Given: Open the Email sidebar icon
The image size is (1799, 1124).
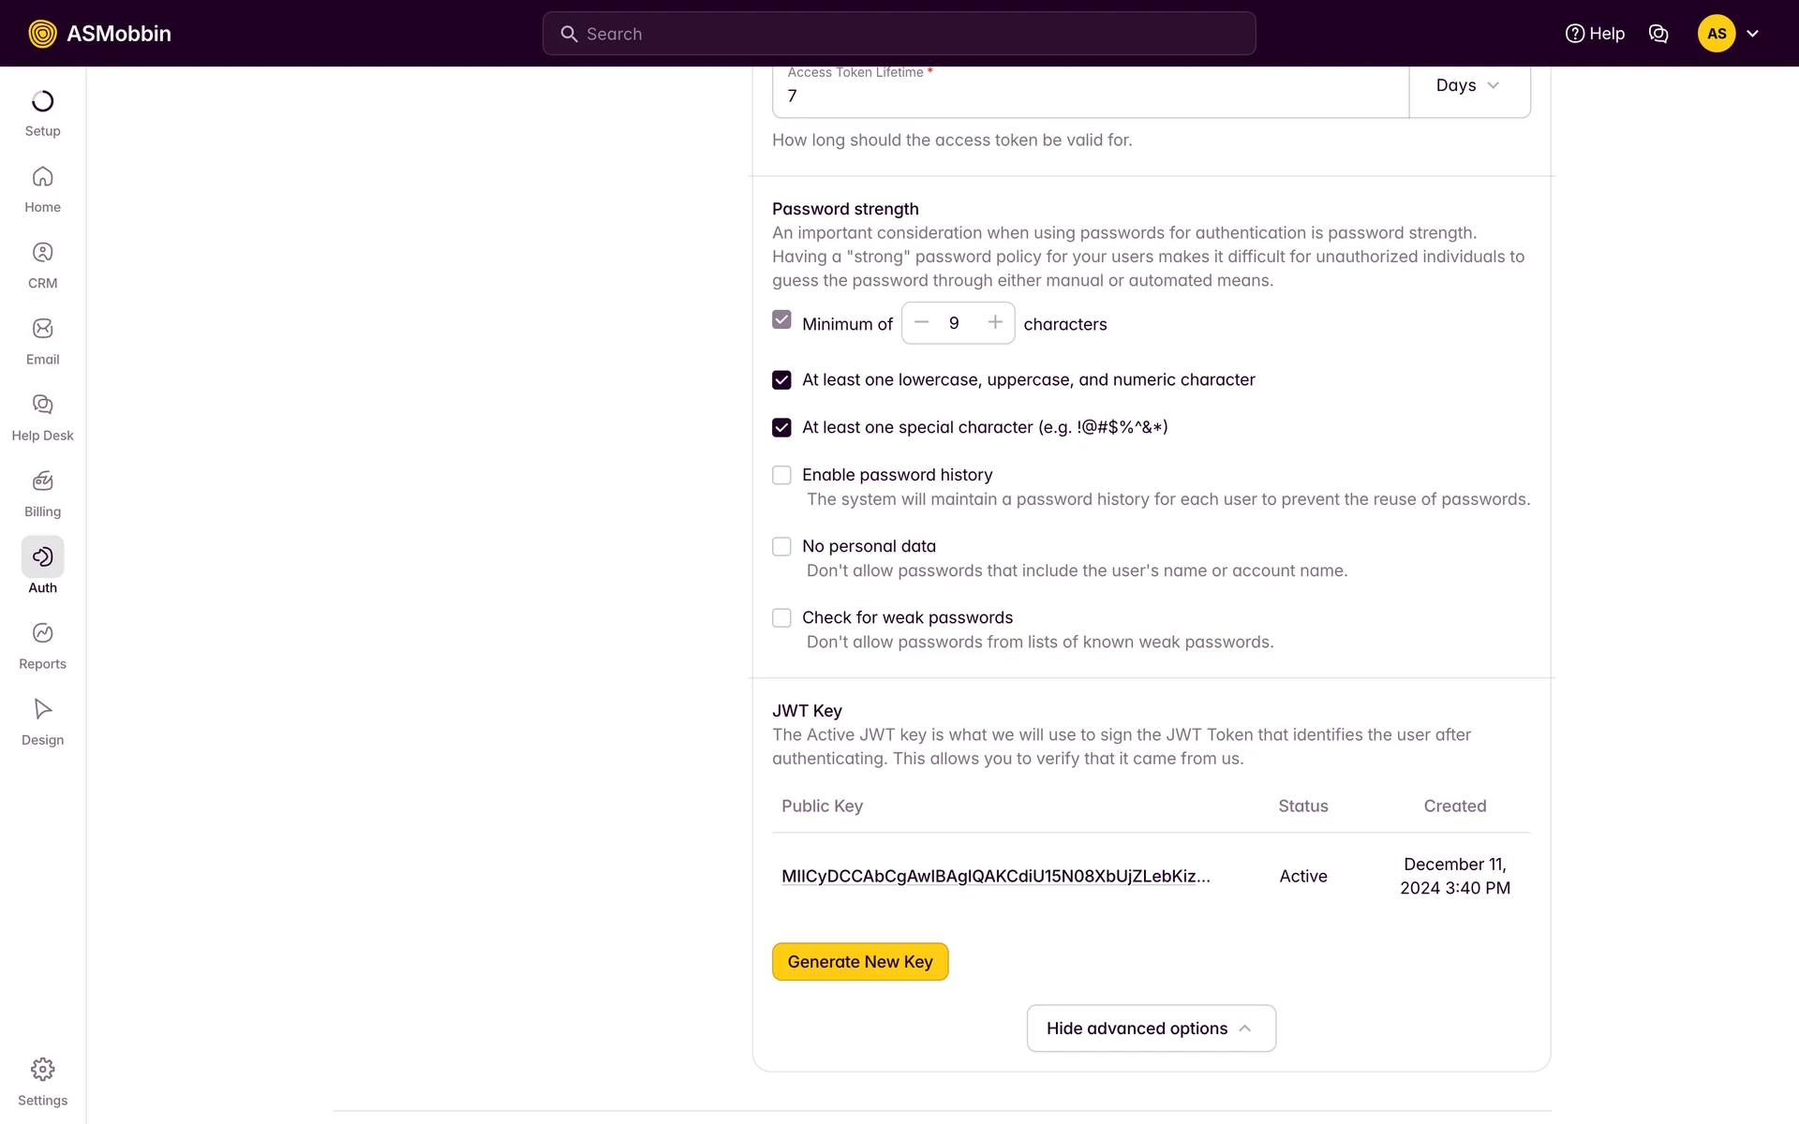Looking at the screenshot, I should click(42, 329).
